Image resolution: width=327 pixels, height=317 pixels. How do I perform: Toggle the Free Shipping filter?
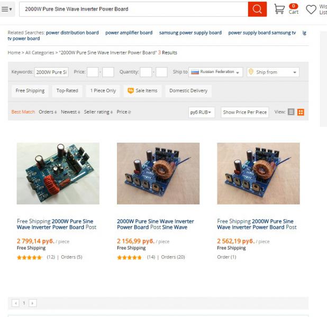(30, 91)
